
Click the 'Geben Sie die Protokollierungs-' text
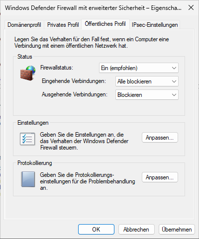pos(88,181)
